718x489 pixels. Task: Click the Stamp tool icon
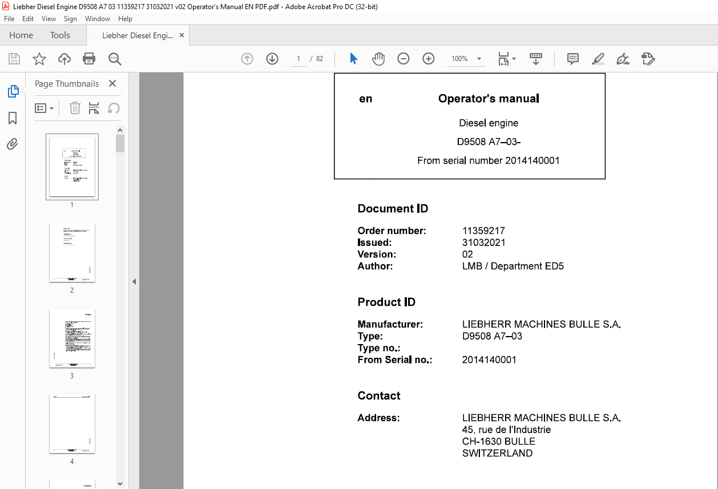(x=648, y=59)
